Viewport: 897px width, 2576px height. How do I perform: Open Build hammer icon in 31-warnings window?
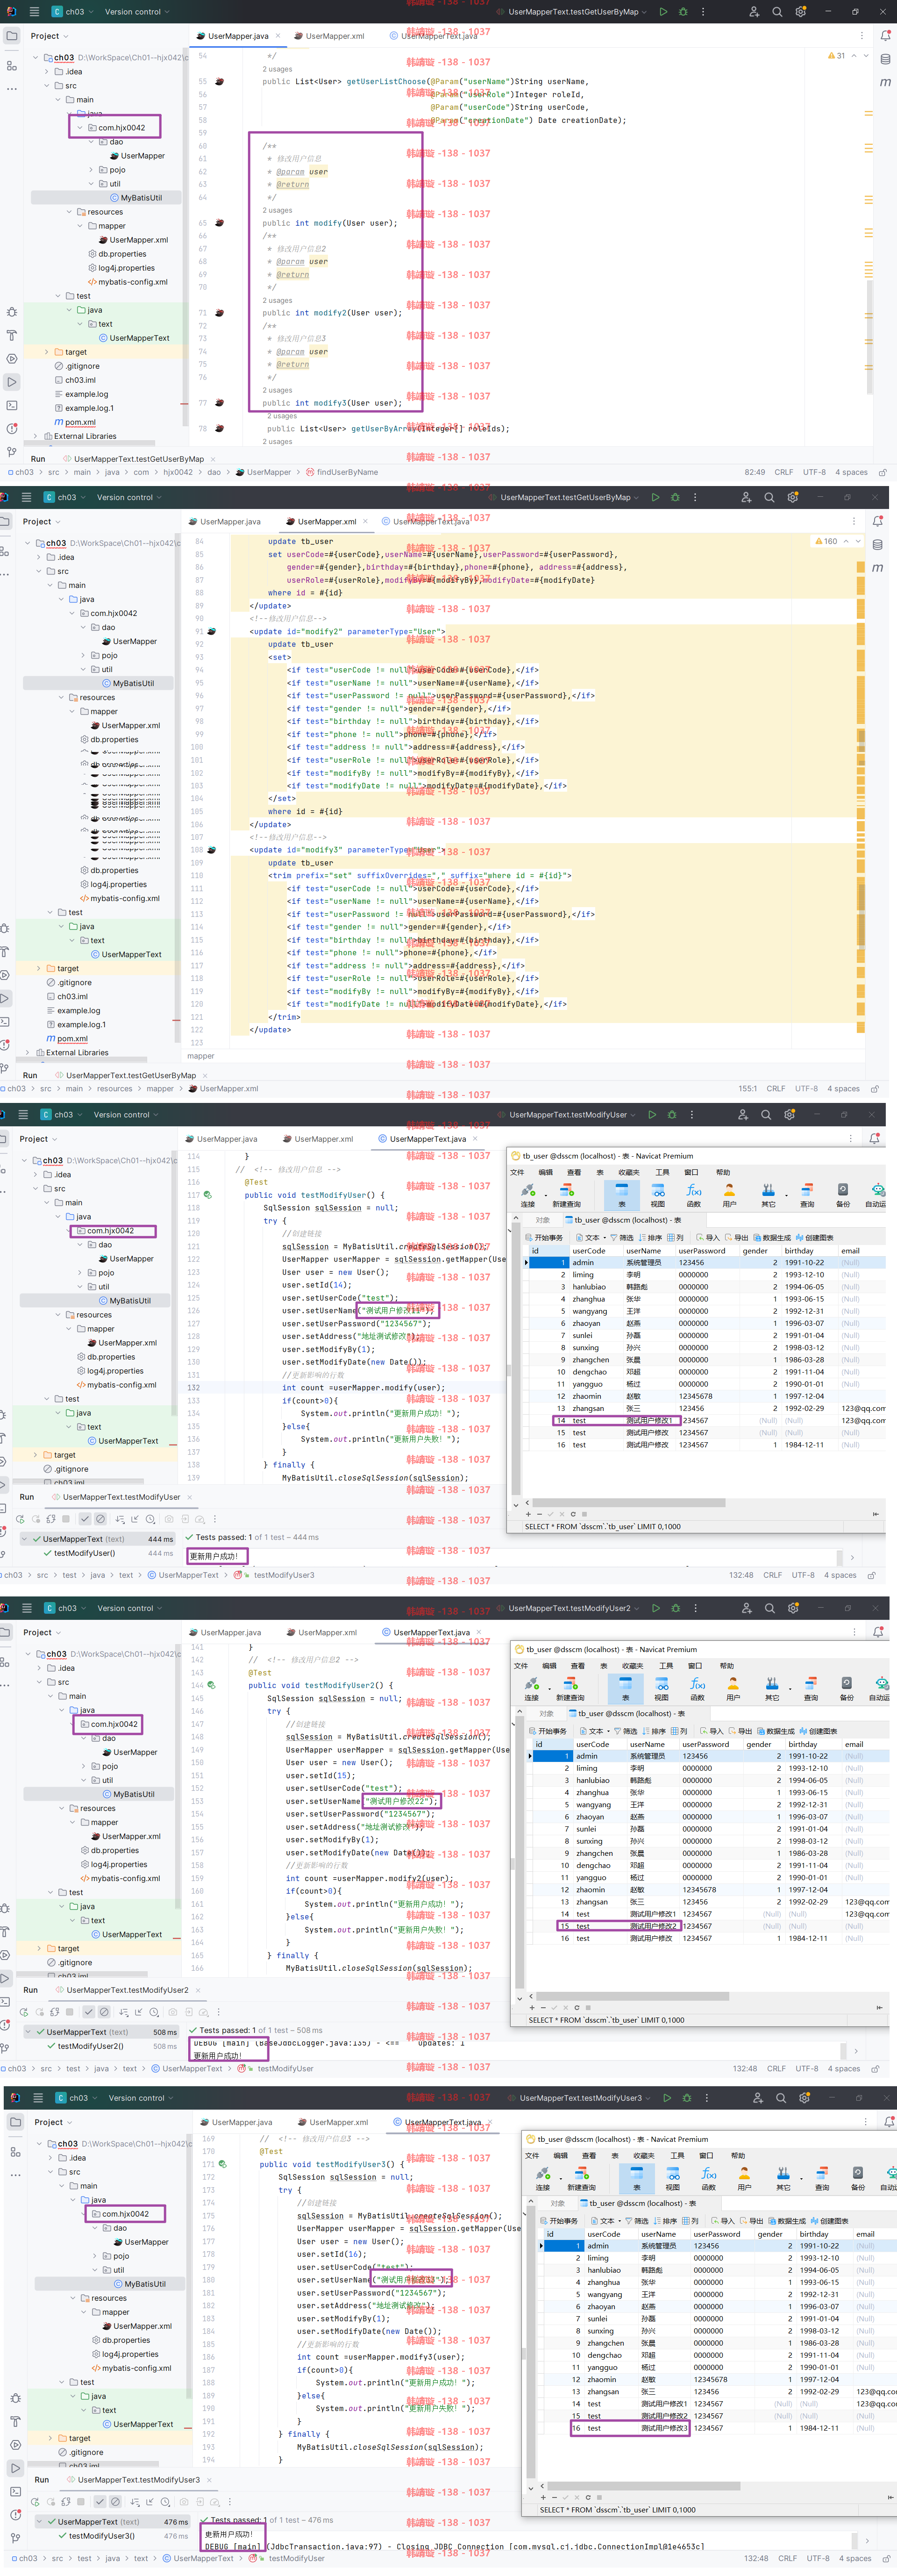(11, 335)
